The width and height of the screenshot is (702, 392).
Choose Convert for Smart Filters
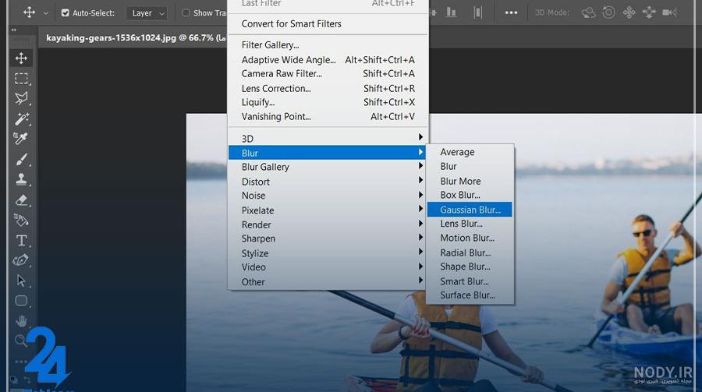328,23
